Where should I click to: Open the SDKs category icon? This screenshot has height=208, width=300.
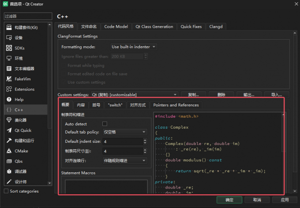pyautogui.click(x=9, y=48)
